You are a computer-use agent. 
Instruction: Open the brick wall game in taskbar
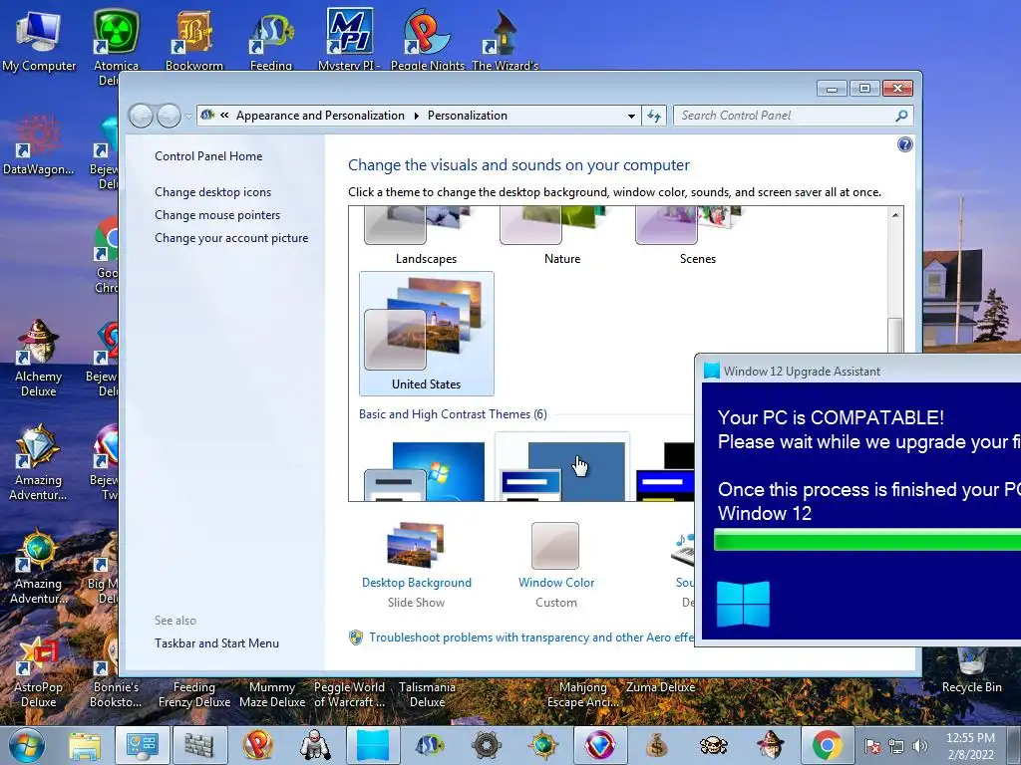[x=199, y=745]
